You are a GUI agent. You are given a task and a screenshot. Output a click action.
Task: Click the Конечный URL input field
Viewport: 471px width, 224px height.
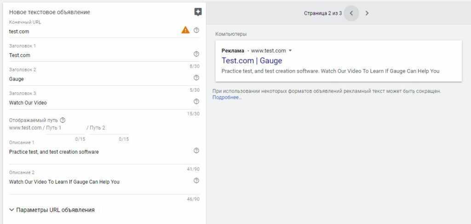(92, 32)
